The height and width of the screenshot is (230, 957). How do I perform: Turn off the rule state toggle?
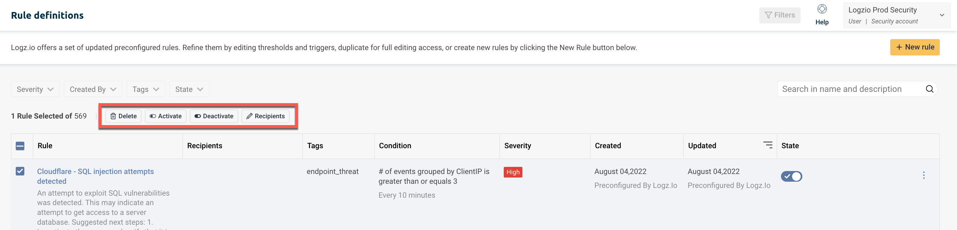(791, 176)
